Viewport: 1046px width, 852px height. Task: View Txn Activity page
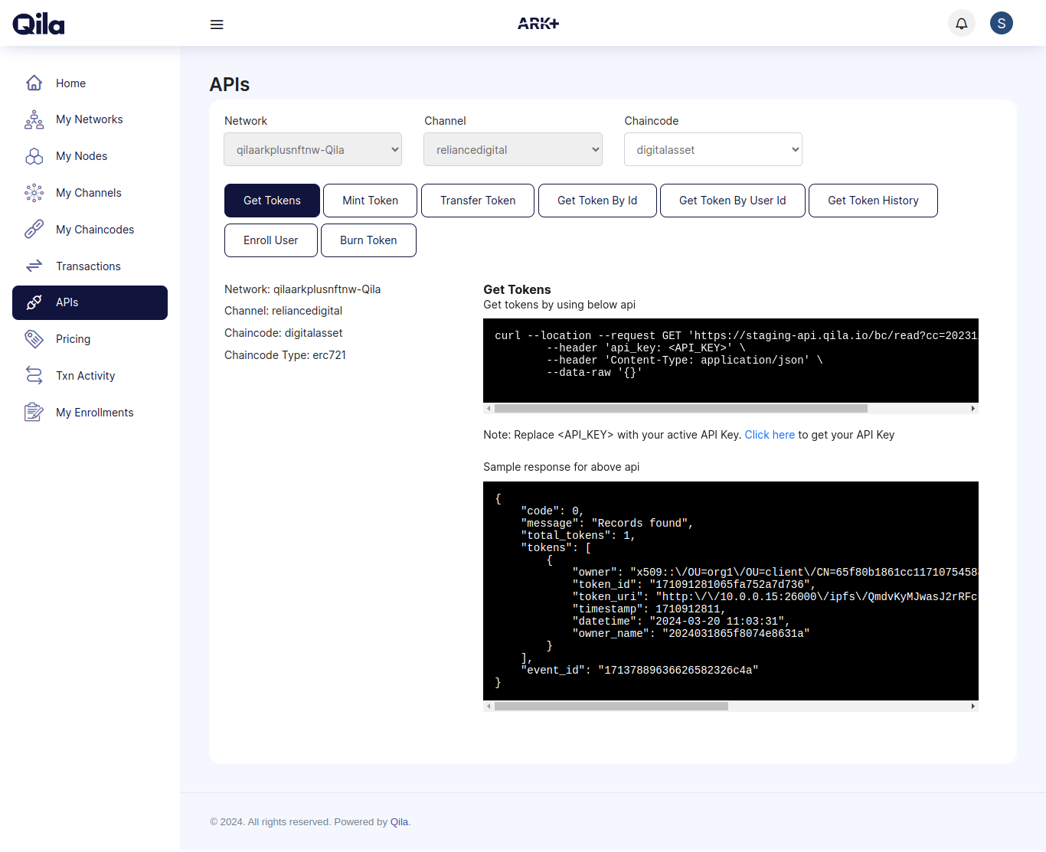pos(90,375)
